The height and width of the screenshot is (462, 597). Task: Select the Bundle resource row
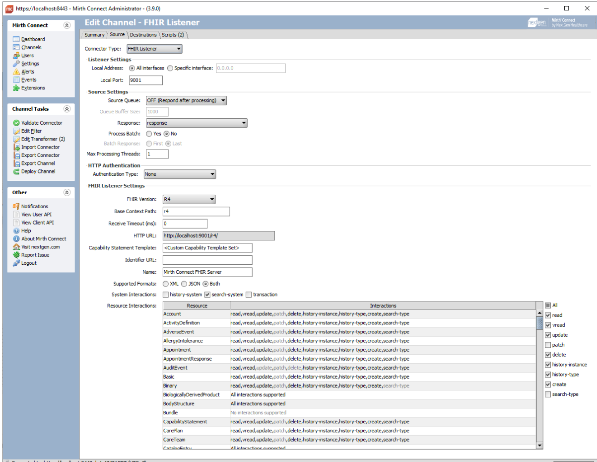point(349,412)
